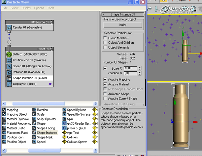
Task: Click the Display 01 purple color dot
Action: point(50,84)
